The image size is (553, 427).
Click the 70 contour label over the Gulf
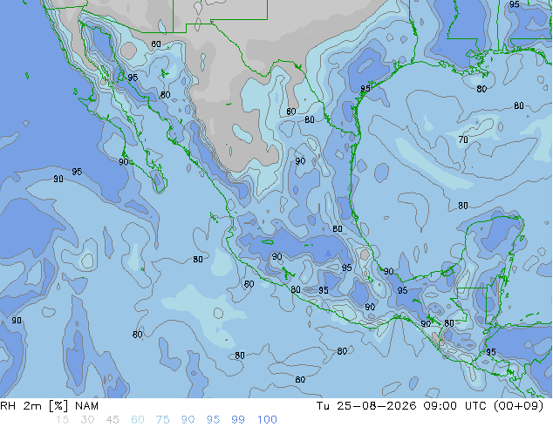tap(463, 140)
